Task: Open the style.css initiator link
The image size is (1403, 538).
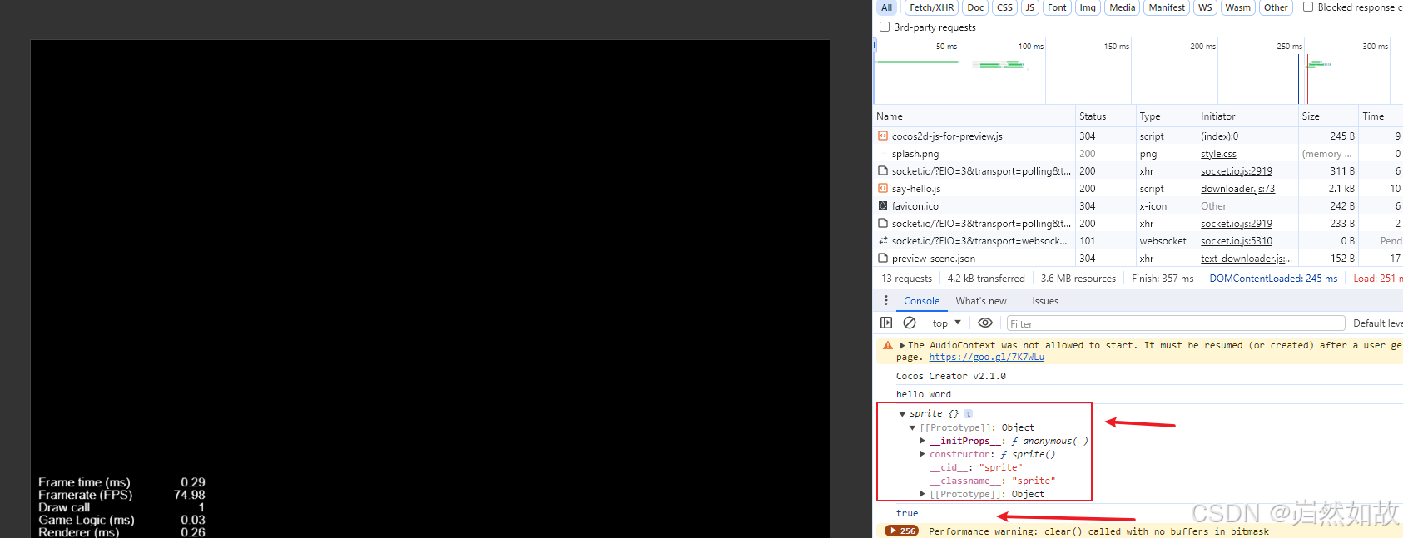Action: click(1218, 154)
